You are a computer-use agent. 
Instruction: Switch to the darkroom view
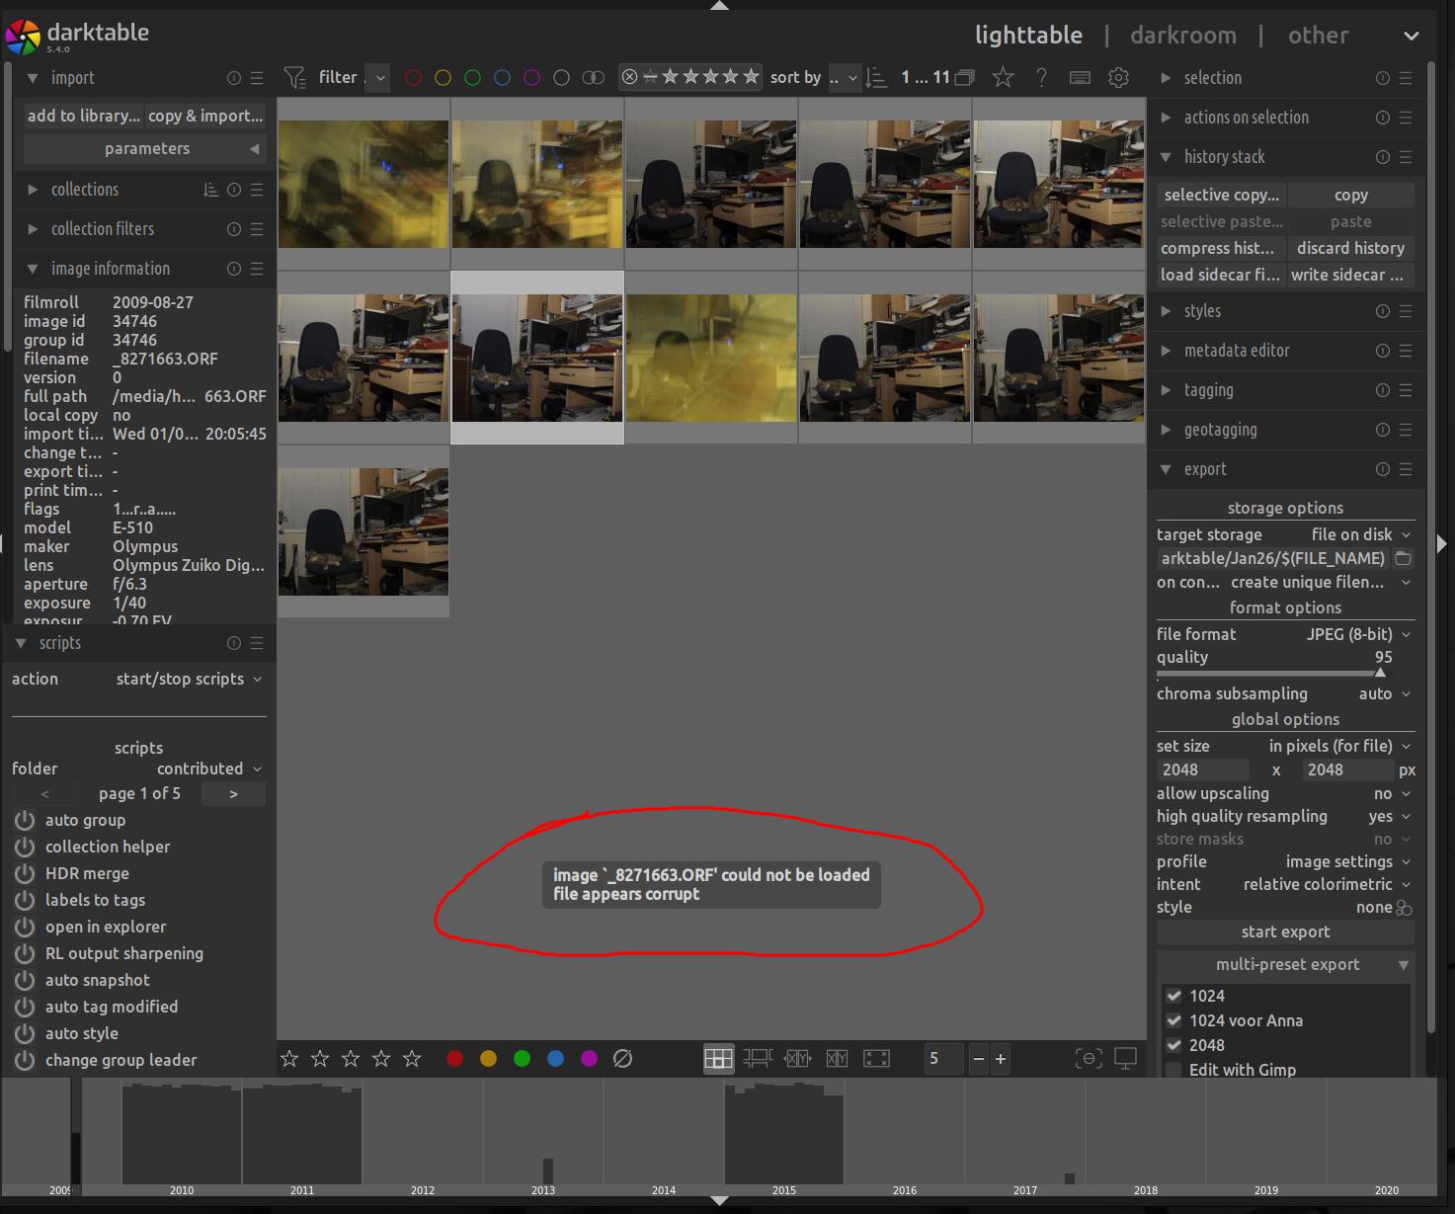1182,36
